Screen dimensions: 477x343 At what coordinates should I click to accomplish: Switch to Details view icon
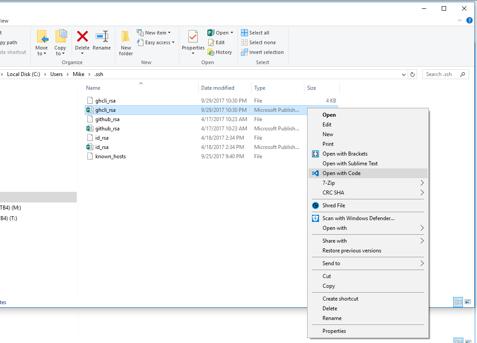[458, 302]
